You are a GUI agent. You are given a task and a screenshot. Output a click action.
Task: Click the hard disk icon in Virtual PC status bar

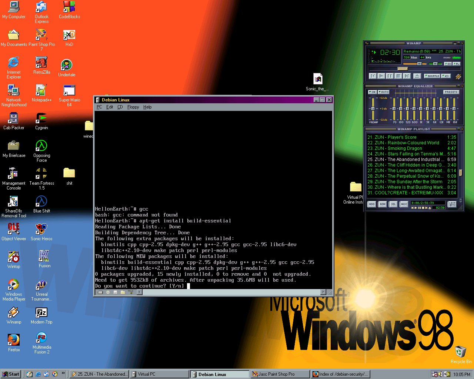[x=100, y=292]
